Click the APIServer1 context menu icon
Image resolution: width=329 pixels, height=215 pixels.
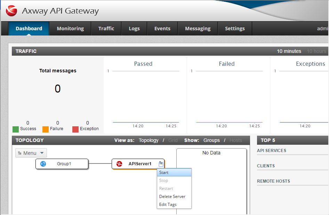[x=161, y=164]
